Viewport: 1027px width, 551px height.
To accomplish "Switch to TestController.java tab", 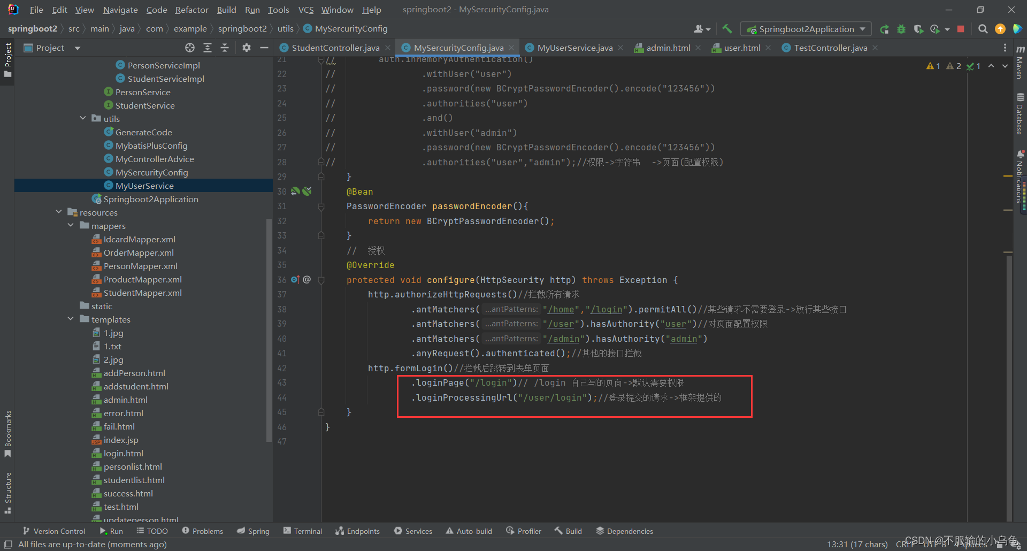I will tap(830, 48).
